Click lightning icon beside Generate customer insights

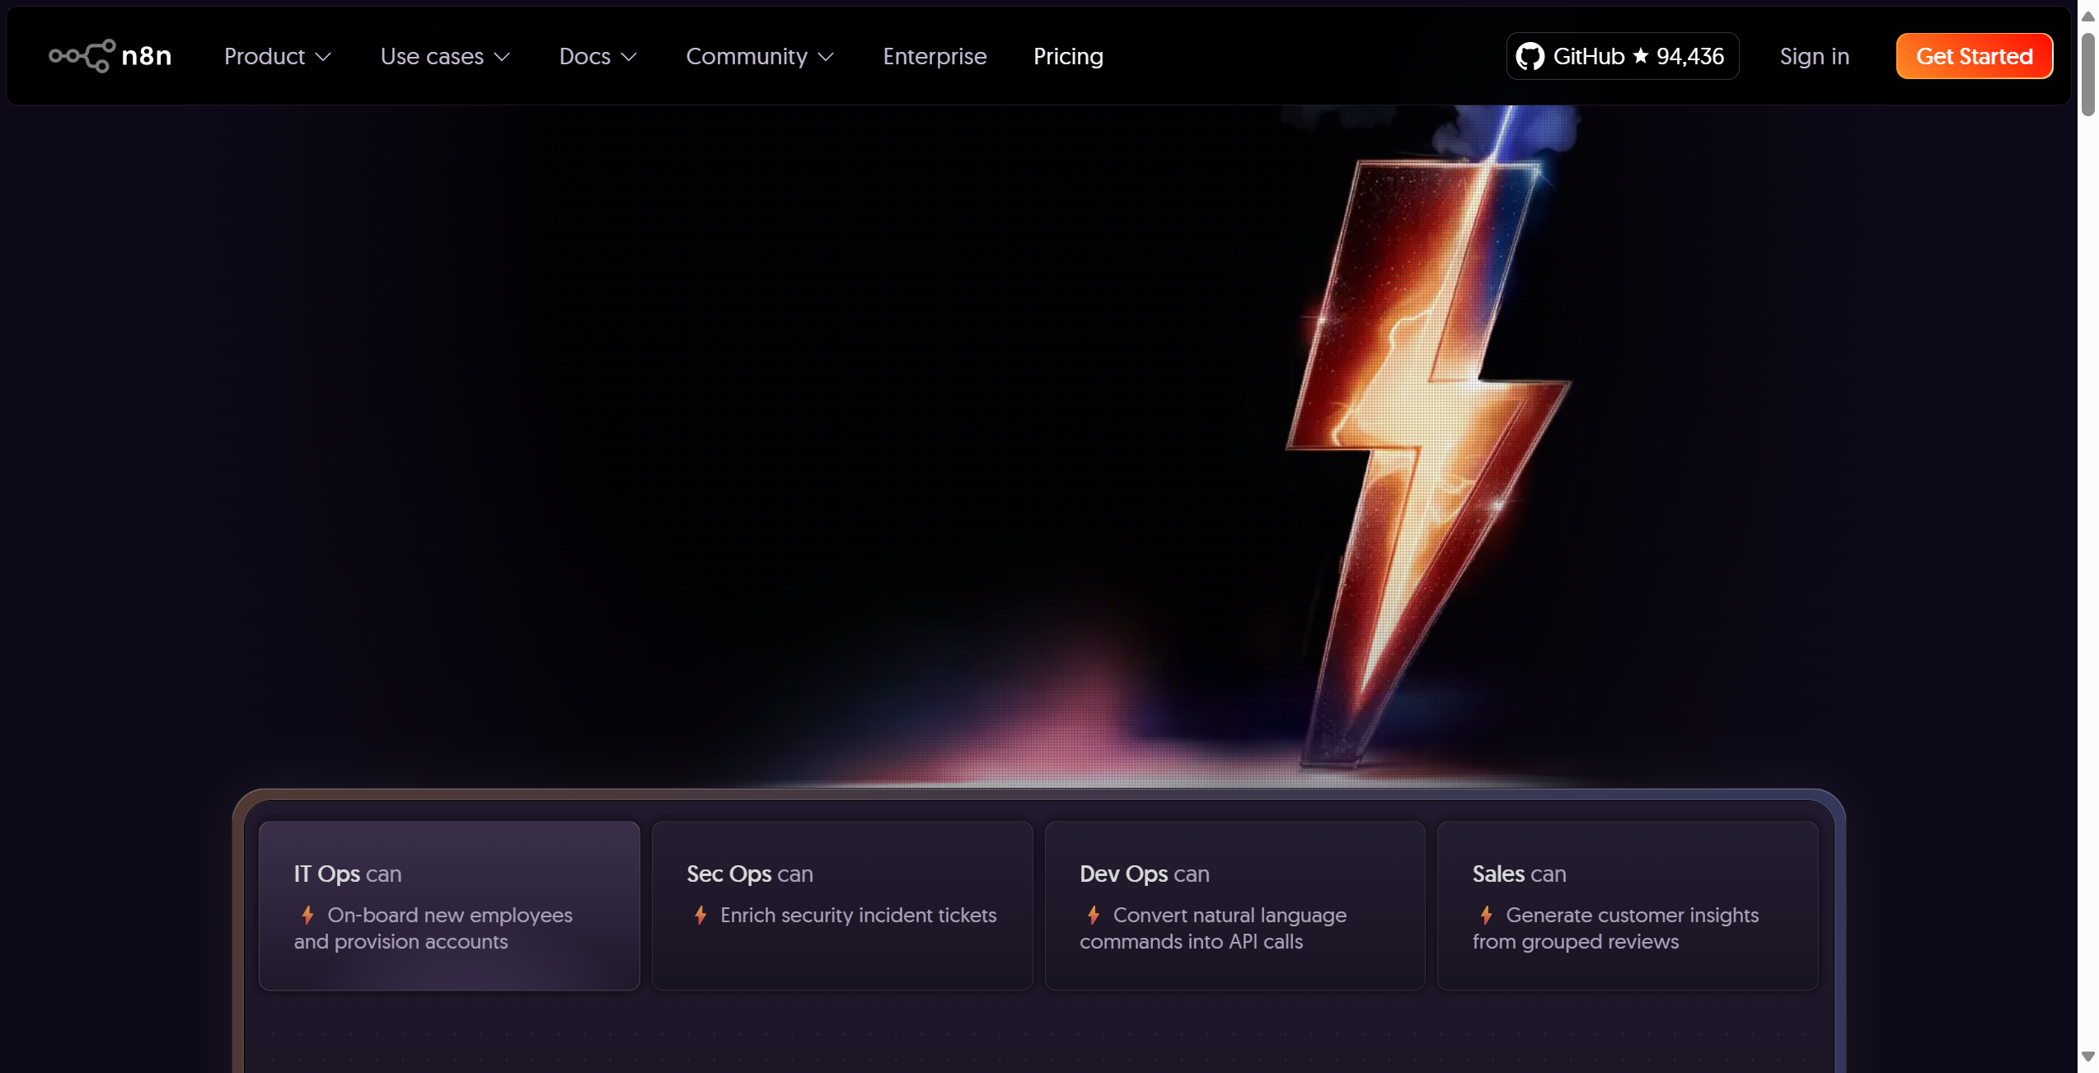[x=1486, y=915]
